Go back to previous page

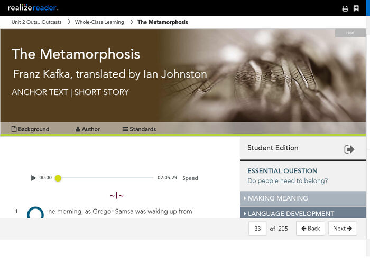click(310, 229)
